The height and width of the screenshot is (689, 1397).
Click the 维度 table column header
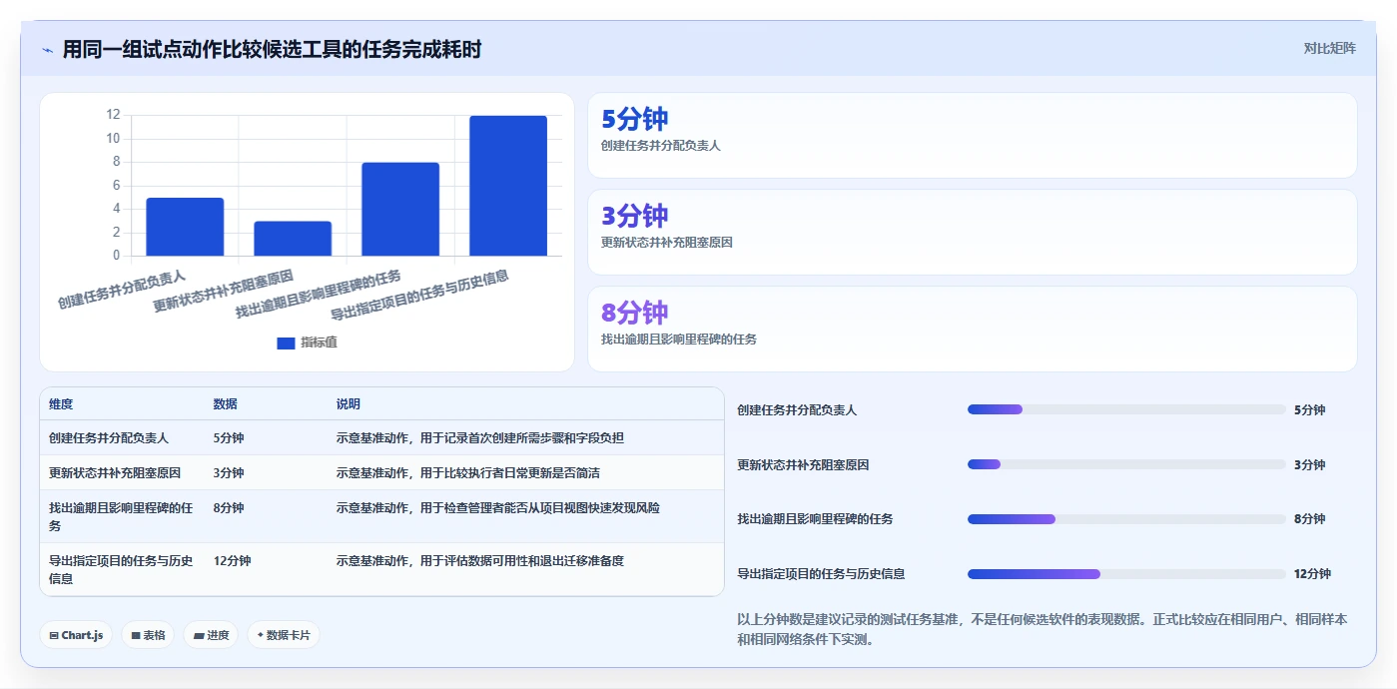coord(61,404)
